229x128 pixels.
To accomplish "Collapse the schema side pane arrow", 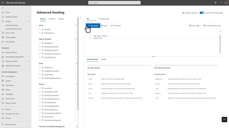I will pos(81,18).
